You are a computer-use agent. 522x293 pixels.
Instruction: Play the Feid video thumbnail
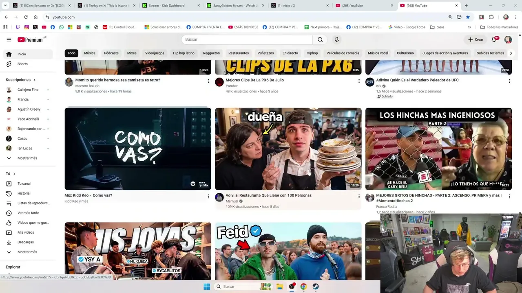(x=288, y=251)
